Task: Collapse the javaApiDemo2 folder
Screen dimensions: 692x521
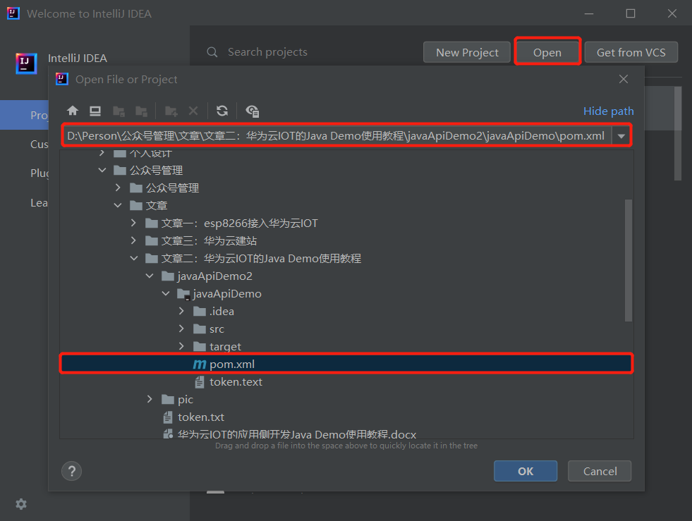Action: (x=150, y=276)
